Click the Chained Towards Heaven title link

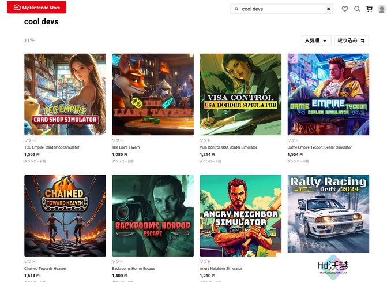[x=45, y=269]
